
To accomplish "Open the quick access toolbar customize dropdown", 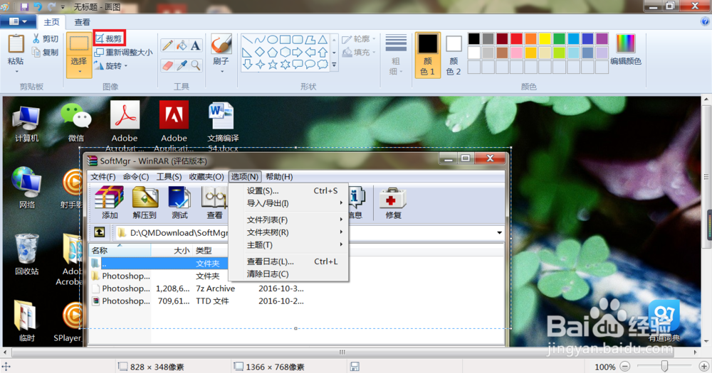I will point(63,7).
